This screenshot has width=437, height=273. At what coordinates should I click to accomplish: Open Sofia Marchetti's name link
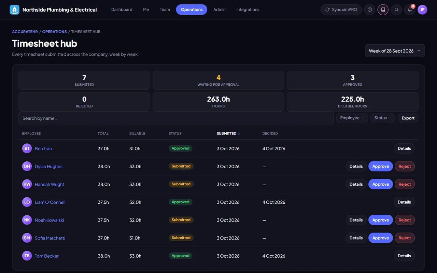(50, 238)
